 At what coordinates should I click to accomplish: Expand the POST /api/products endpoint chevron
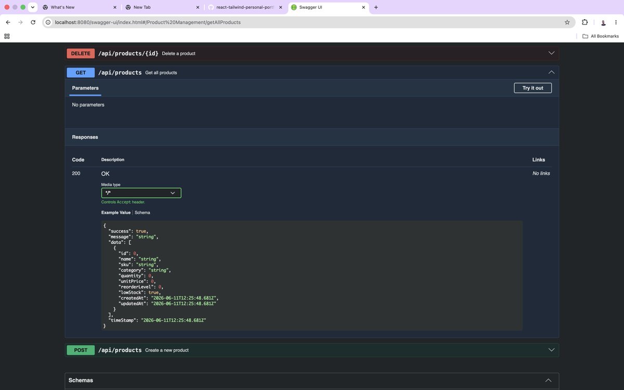coord(551,350)
